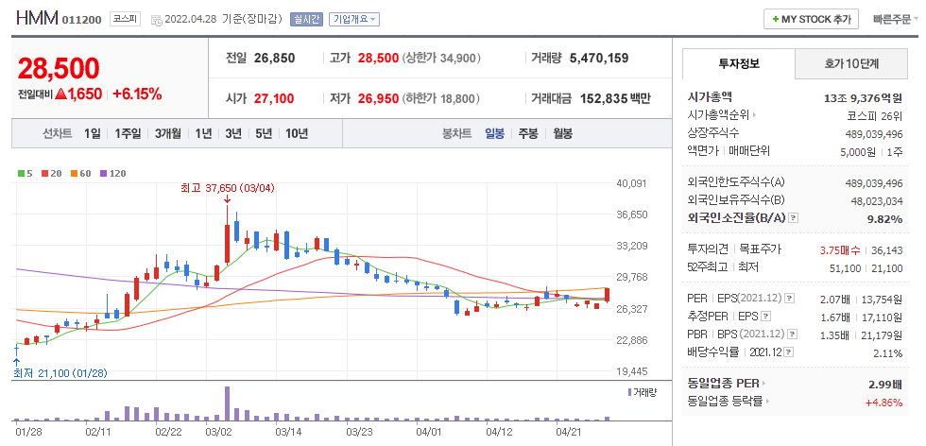Click the 3.75매수 investment opinion
The height and width of the screenshot is (446, 926).
tap(840, 250)
